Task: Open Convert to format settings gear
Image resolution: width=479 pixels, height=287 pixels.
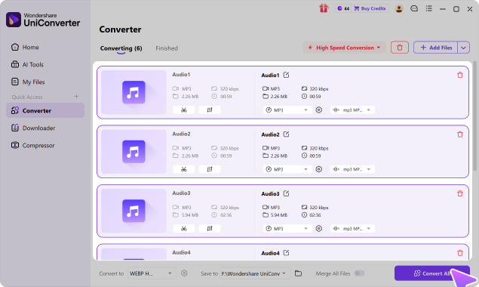Action: pyautogui.click(x=184, y=273)
